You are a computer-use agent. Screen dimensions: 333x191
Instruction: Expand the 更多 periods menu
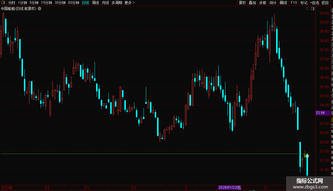coord(130,3)
